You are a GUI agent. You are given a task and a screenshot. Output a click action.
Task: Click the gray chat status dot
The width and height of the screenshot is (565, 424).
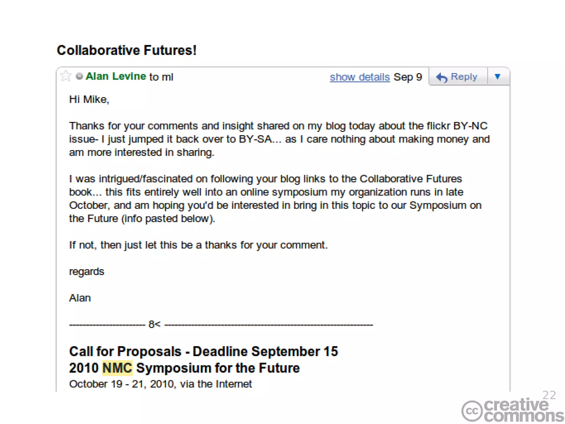coord(79,76)
